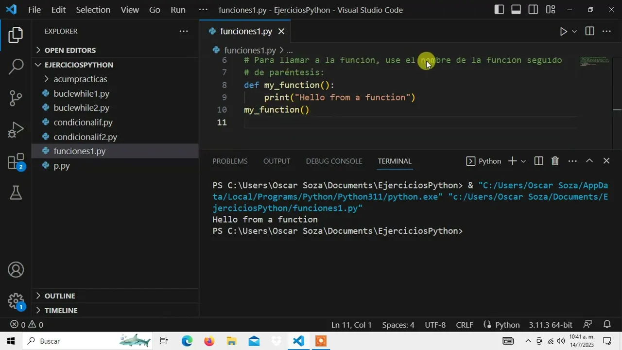The image size is (622, 350).
Task: Click Ln 11, Col 1 status item
Action: [x=351, y=325]
